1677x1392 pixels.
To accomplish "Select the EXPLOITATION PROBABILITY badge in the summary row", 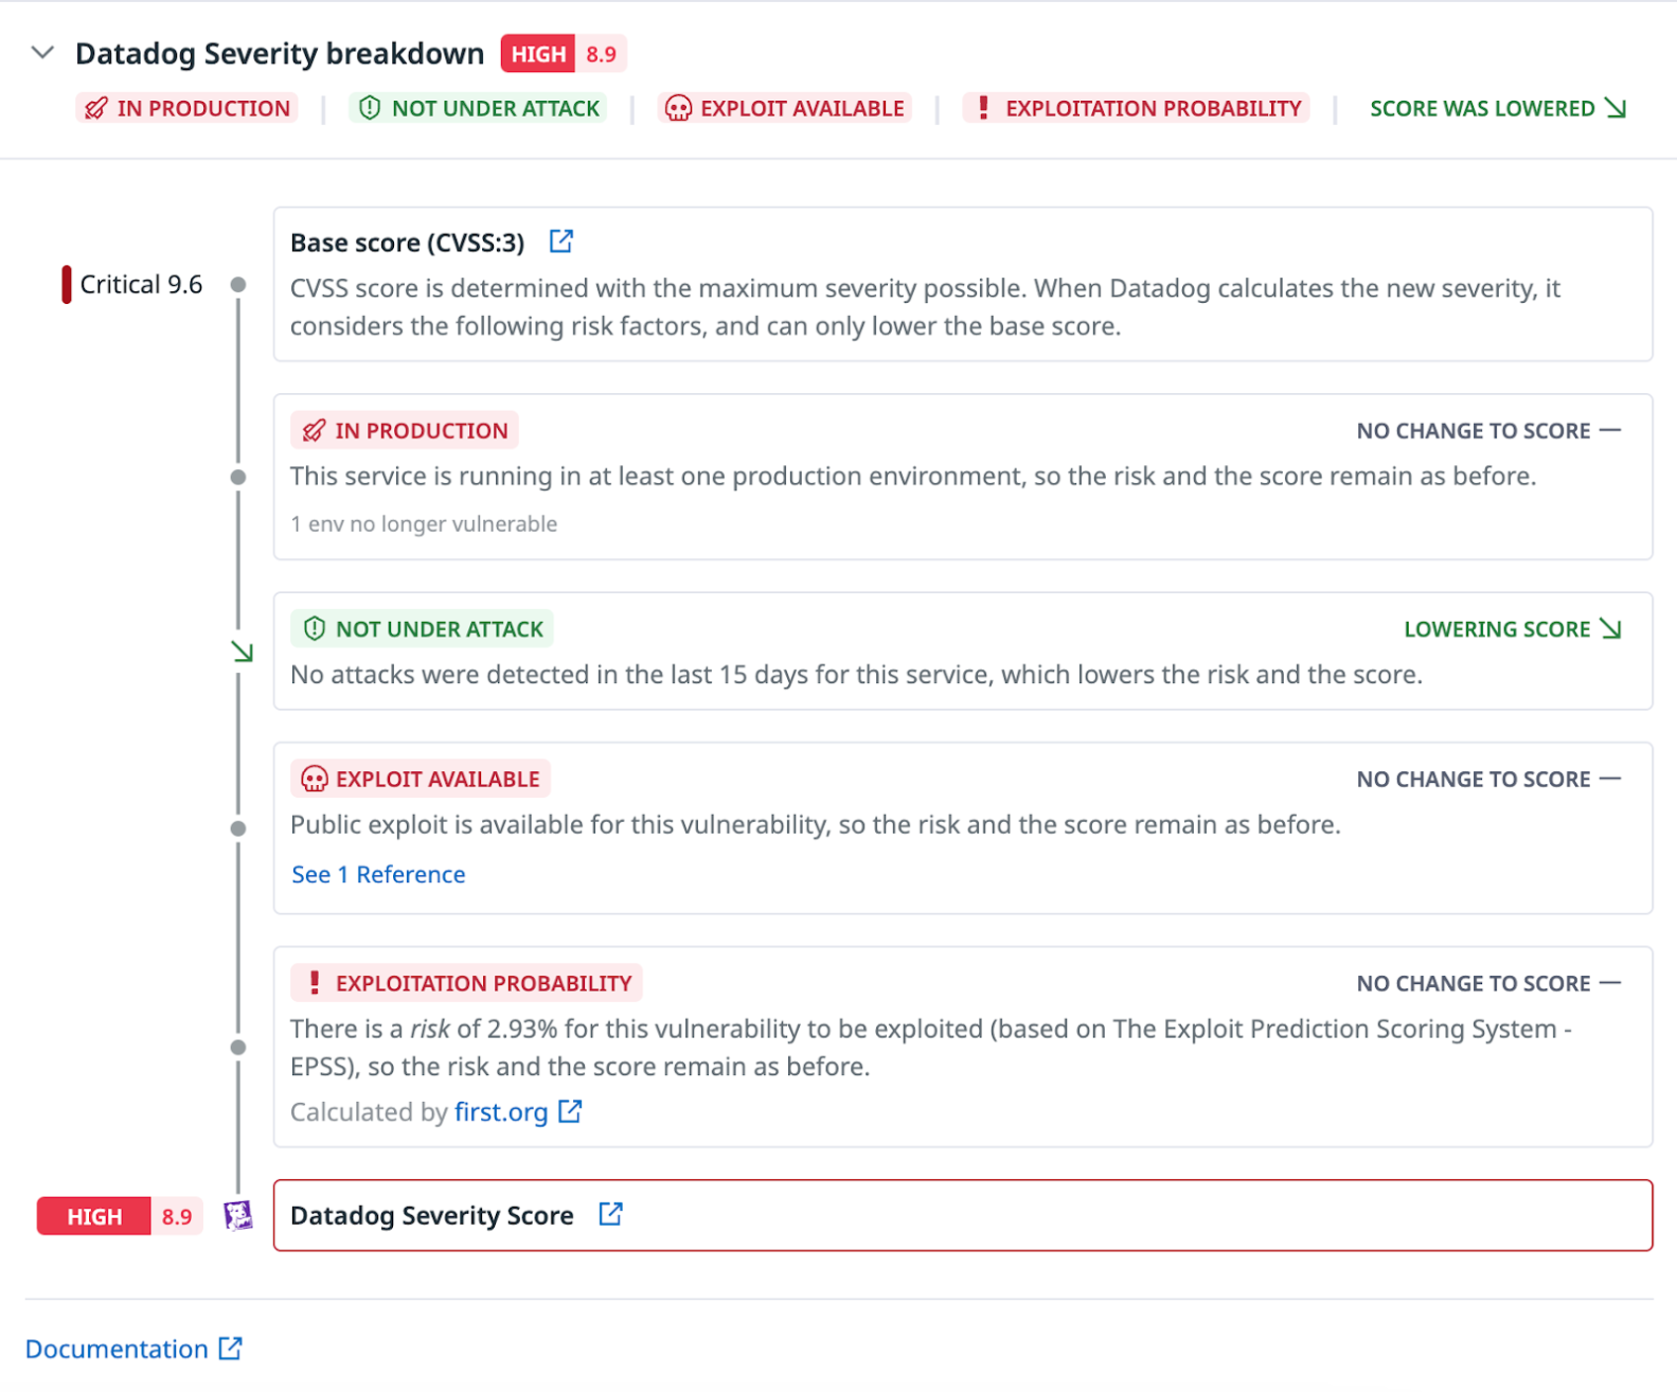I will 1136,108.
